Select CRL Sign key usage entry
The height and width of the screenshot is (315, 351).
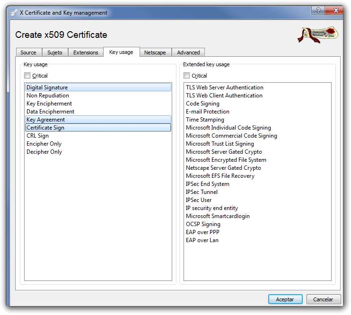point(38,136)
